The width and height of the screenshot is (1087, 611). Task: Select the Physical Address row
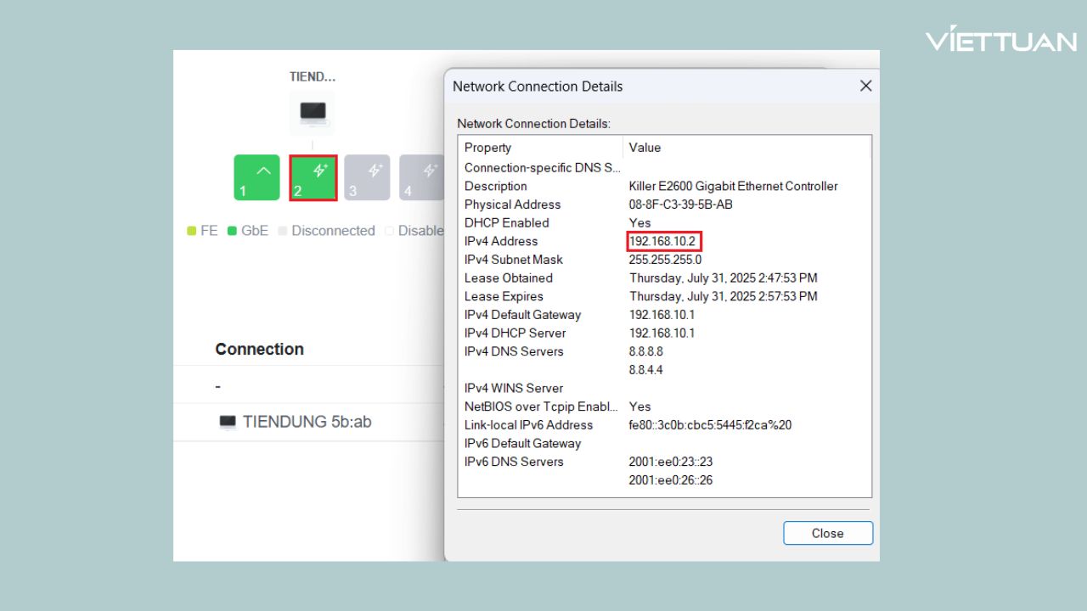point(513,205)
